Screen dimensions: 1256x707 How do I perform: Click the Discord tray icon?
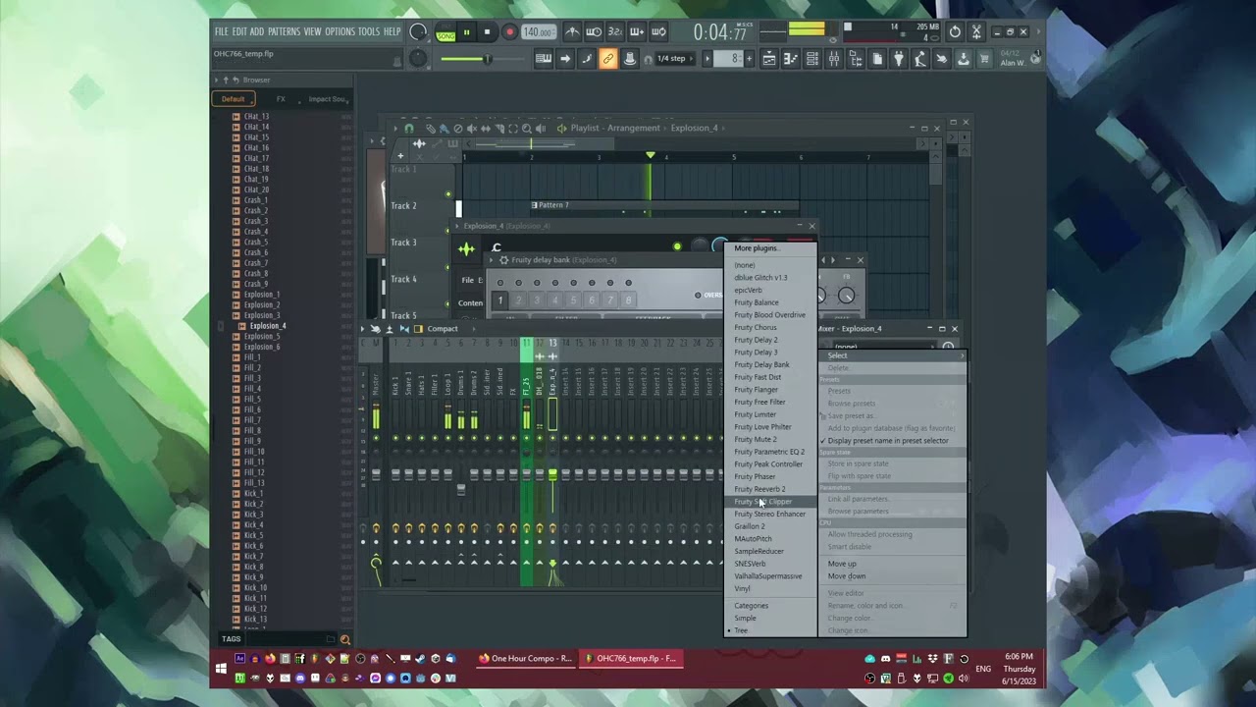(885, 659)
